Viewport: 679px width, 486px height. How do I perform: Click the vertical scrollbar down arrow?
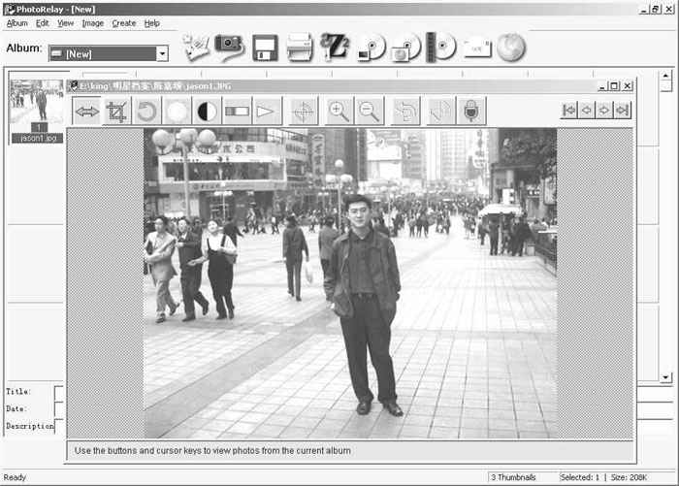pos(665,377)
